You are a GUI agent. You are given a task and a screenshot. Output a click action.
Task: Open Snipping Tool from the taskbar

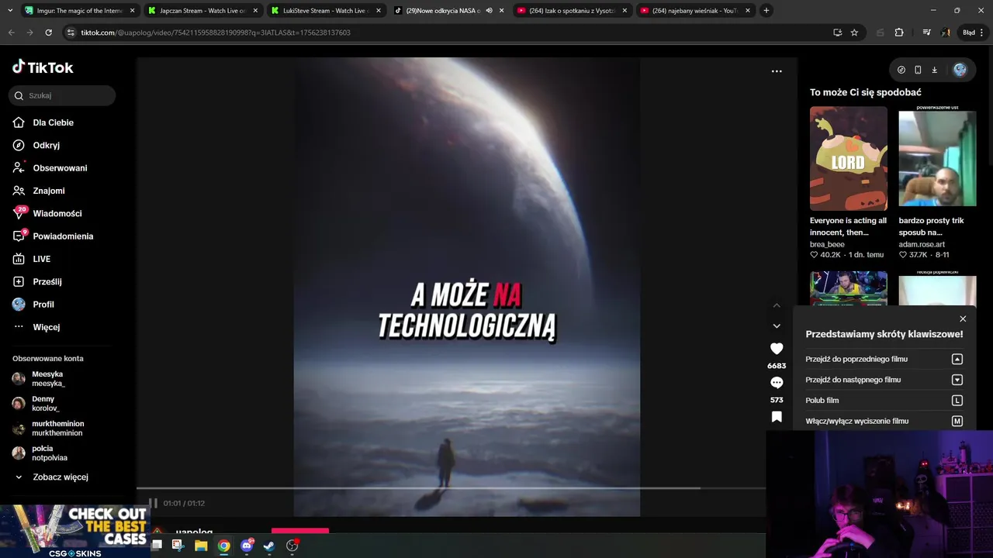(x=178, y=546)
